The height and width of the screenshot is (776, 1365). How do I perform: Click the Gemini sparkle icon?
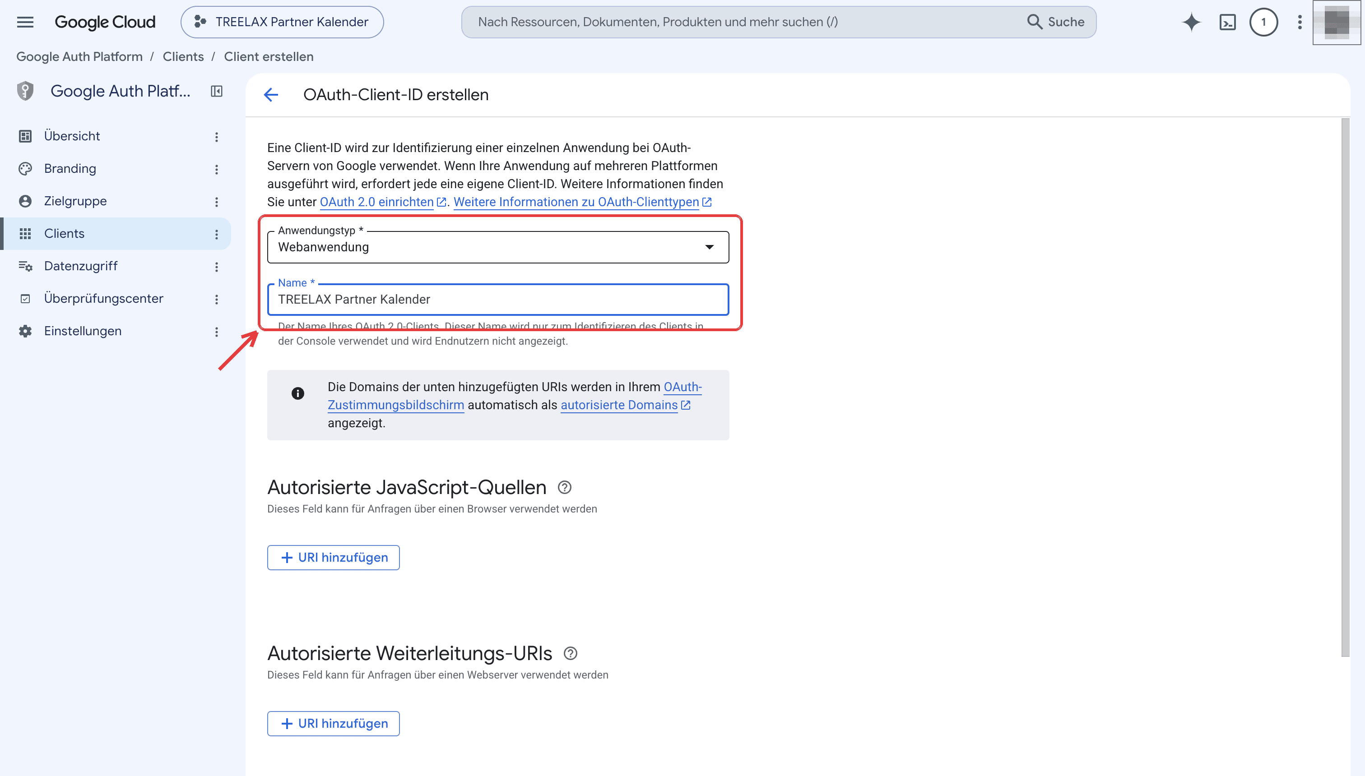pos(1191,22)
